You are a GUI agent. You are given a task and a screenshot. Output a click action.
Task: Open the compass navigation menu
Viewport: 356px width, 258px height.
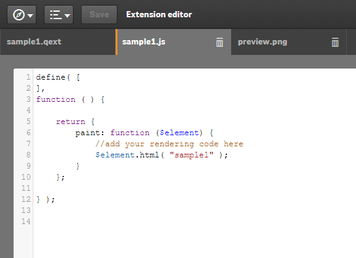click(22, 15)
